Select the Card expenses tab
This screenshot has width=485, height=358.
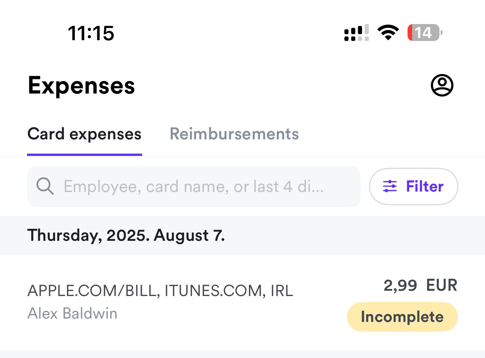84,134
